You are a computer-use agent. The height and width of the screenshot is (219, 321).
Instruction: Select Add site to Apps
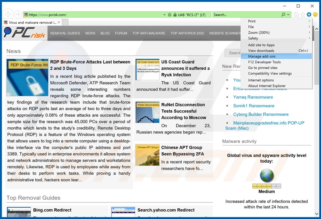276,45
